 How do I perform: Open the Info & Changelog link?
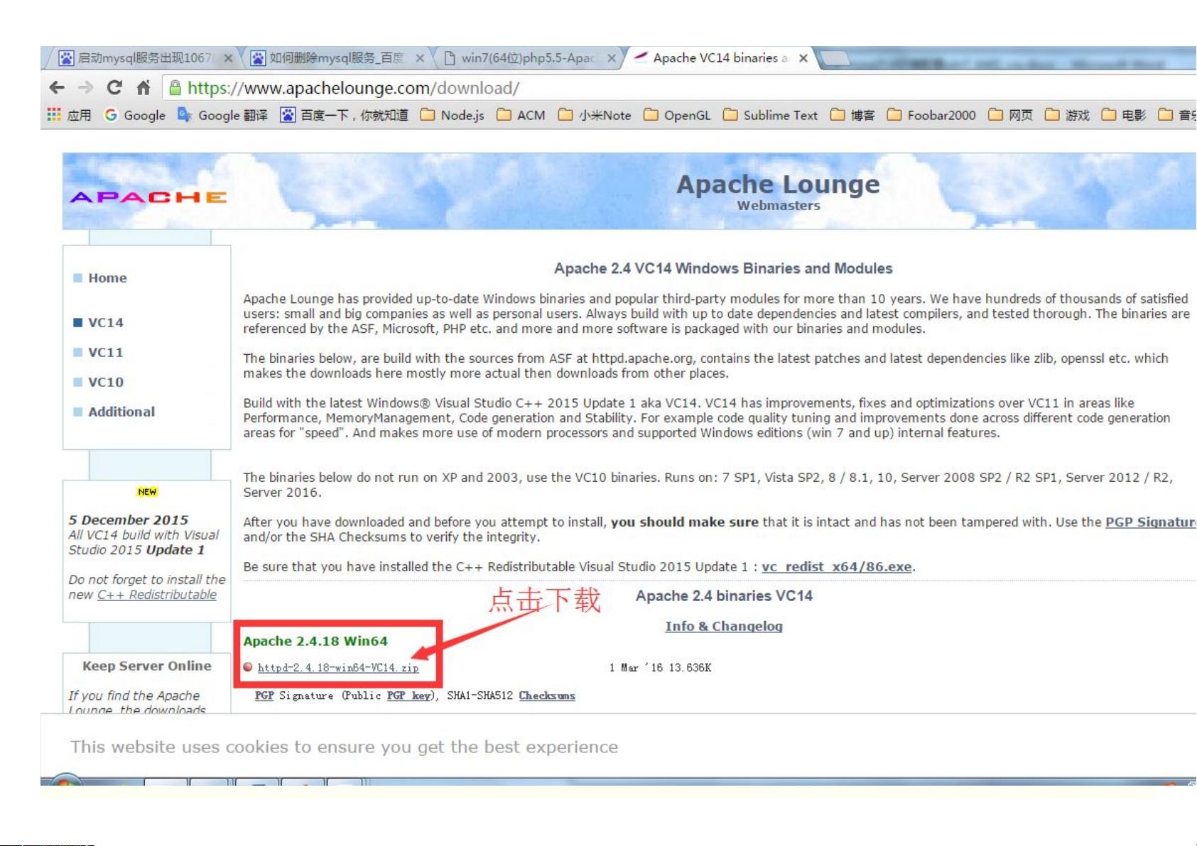(723, 626)
